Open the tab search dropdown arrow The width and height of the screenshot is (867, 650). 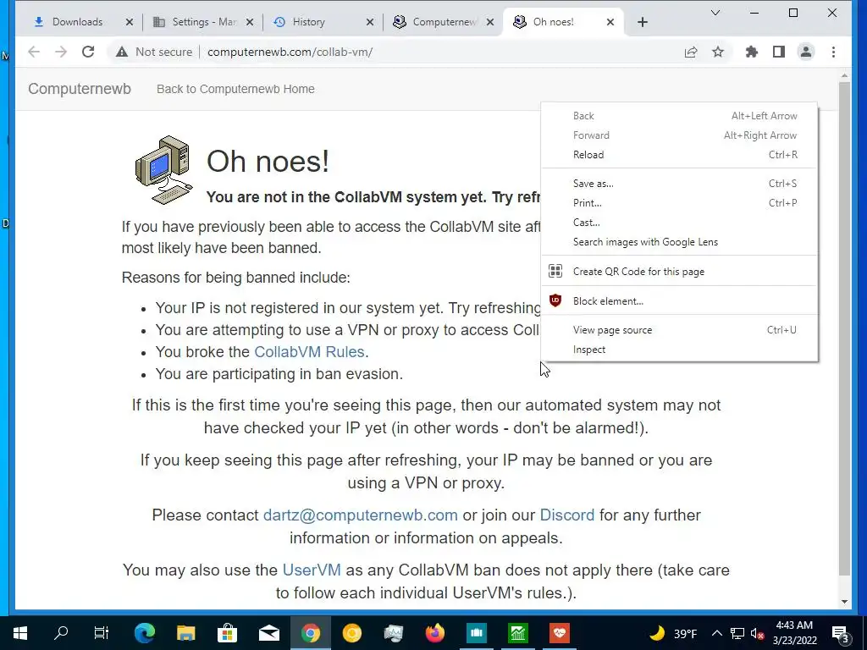(715, 13)
